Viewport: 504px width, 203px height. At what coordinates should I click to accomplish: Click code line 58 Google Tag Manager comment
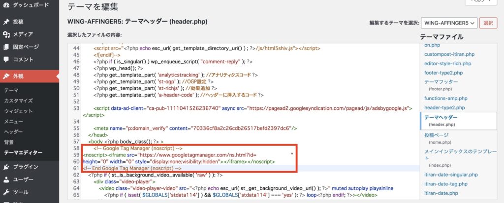click(x=138, y=148)
